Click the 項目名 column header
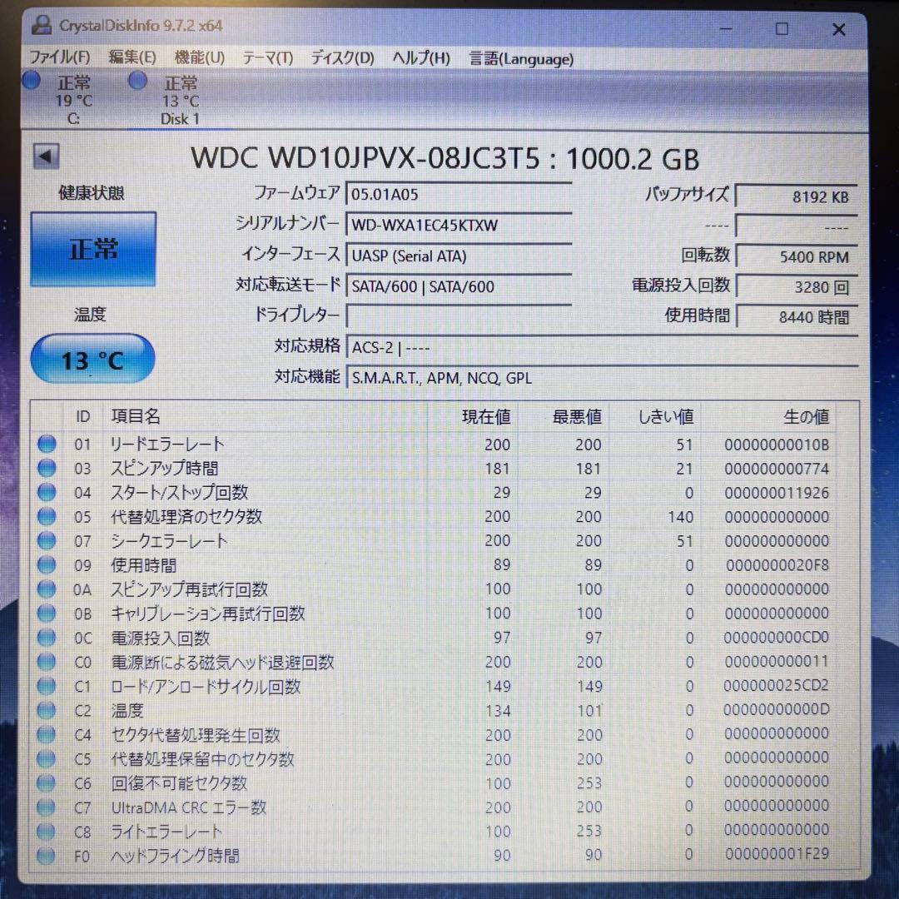This screenshot has width=899, height=899. tap(136, 416)
